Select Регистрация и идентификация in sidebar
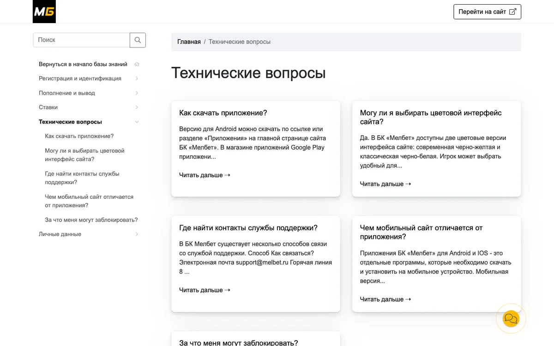 tap(80, 78)
